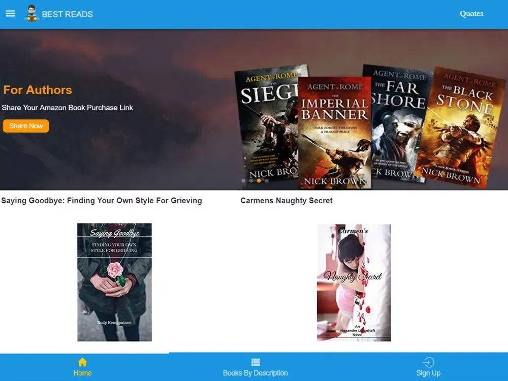This screenshot has width=508, height=381.
Task: Open the hamburger menu
Action: tap(10, 14)
